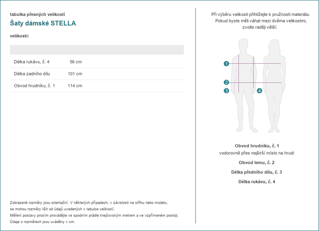The height and width of the screenshot is (231, 319).
Task: Click the grey size header bar
Action: click(x=97, y=50)
